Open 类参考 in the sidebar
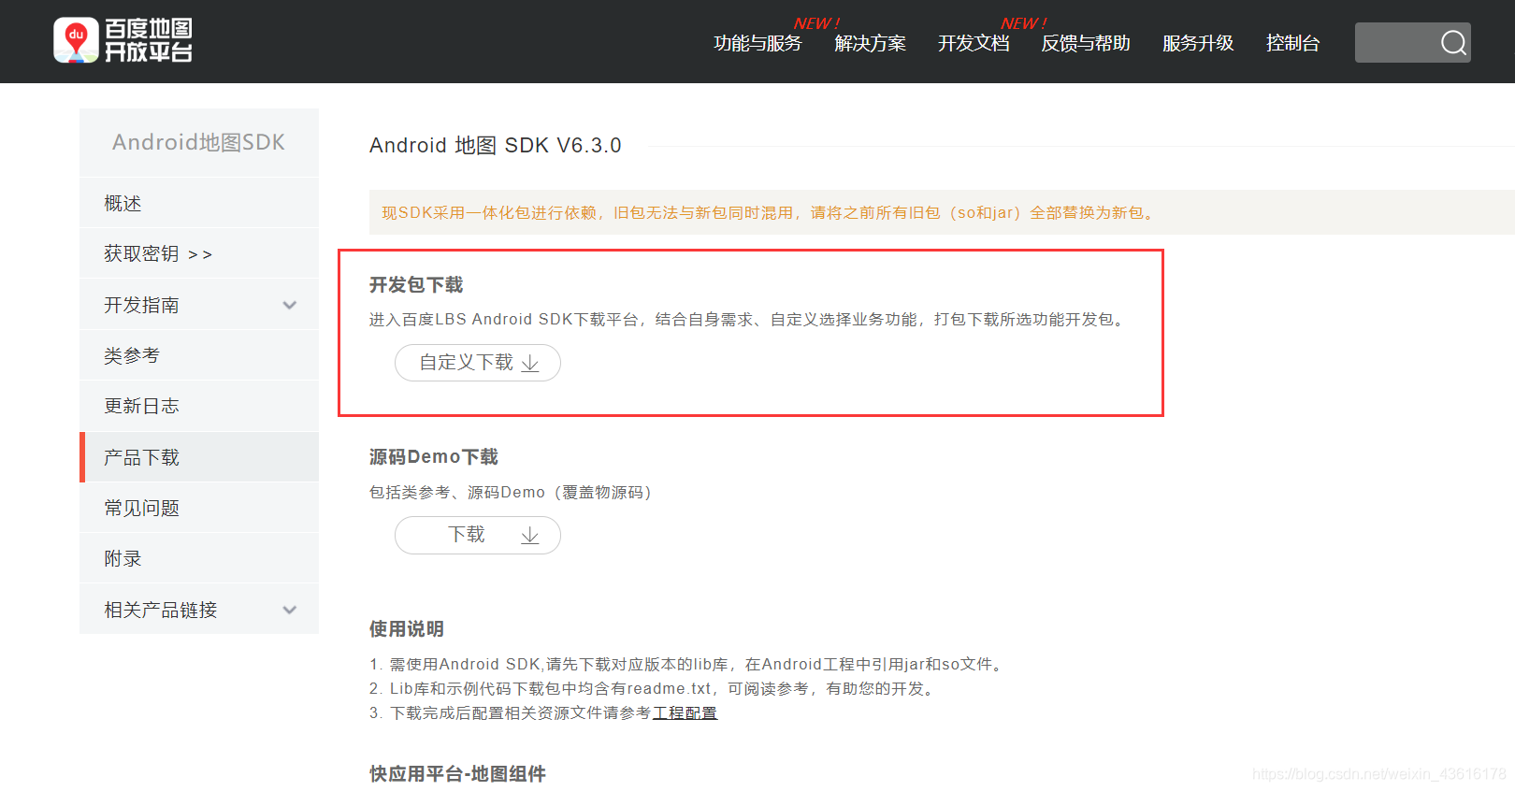This screenshot has width=1515, height=791. tap(199, 355)
